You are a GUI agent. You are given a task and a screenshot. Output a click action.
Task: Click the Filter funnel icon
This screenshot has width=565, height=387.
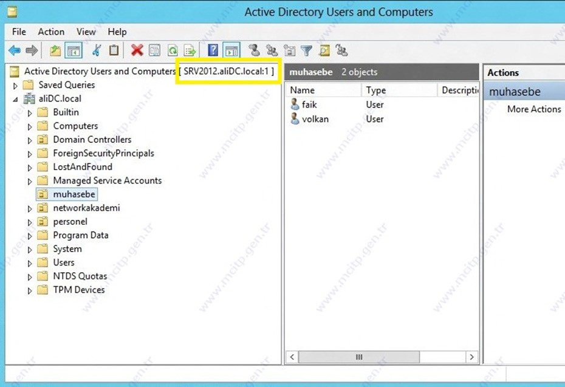(x=307, y=50)
